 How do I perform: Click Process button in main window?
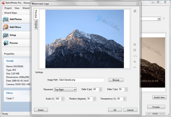click(x=156, y=107)
